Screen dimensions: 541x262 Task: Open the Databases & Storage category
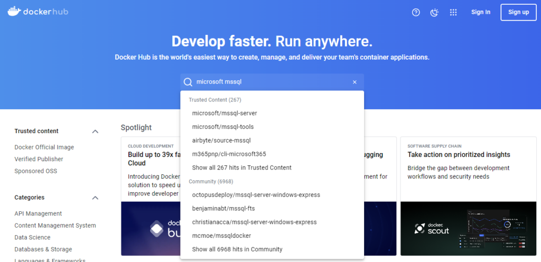pyautogui.click(x=43, y=249)
